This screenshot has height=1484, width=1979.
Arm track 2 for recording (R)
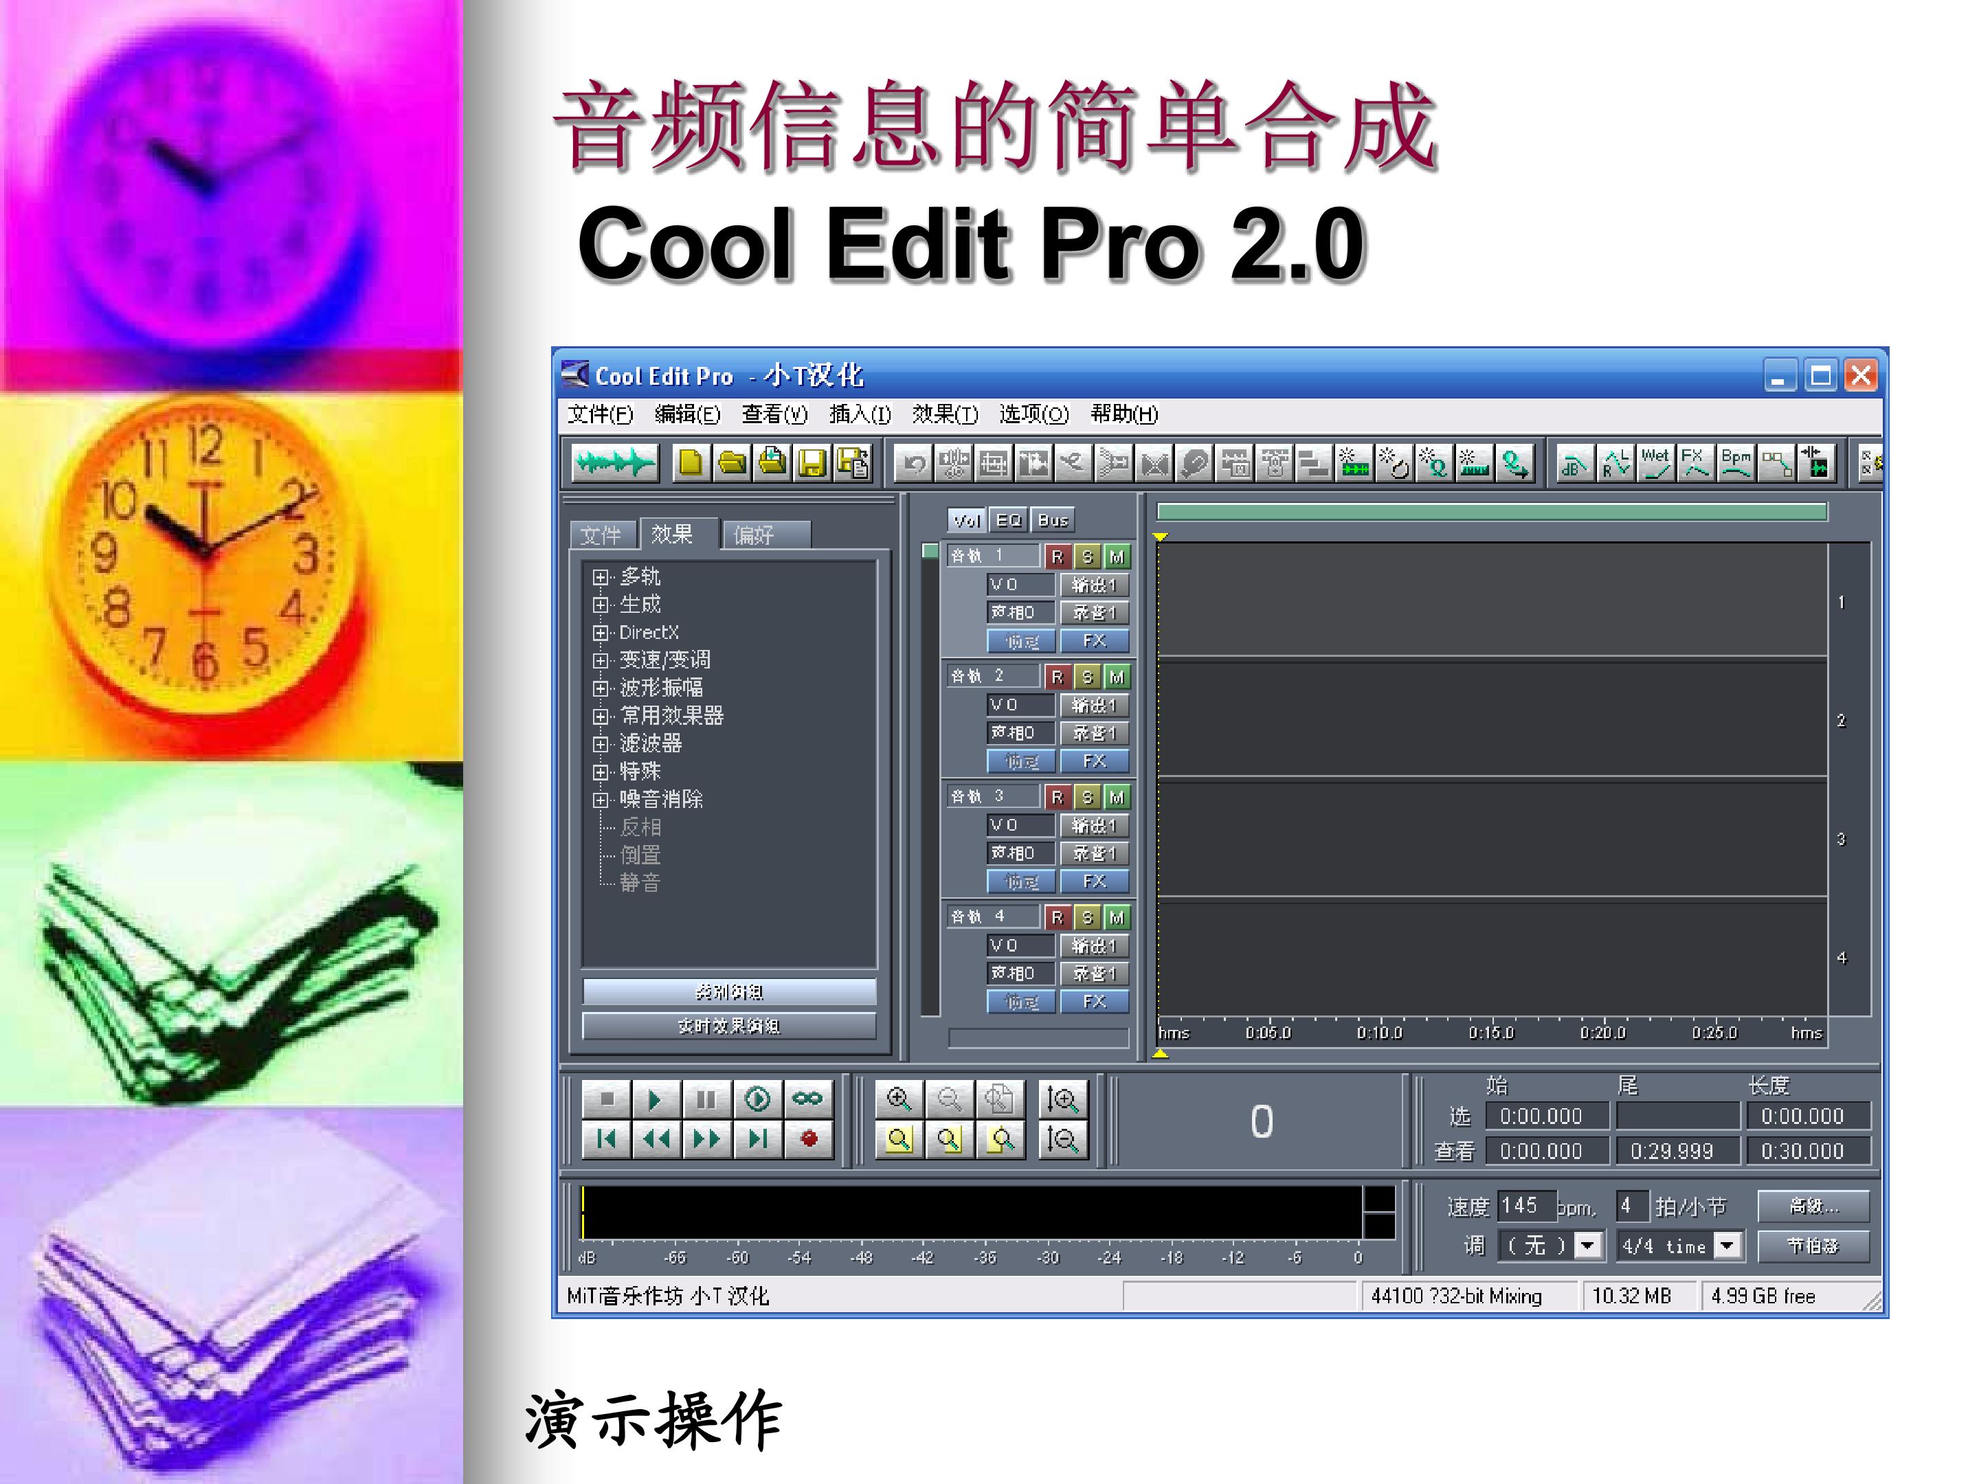[x=1058, y=677]
